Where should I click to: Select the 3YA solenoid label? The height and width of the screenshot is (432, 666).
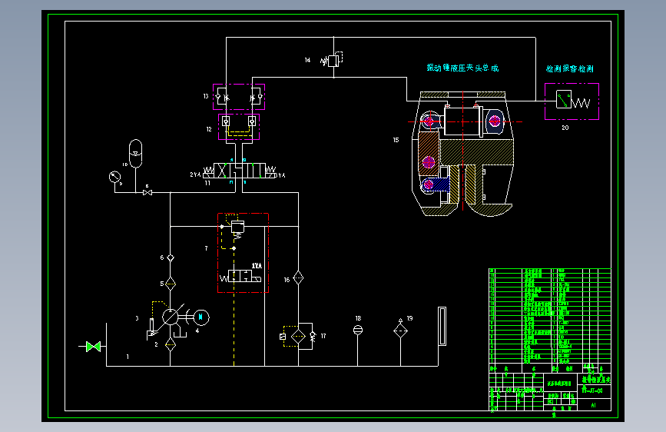coord(280,175)
